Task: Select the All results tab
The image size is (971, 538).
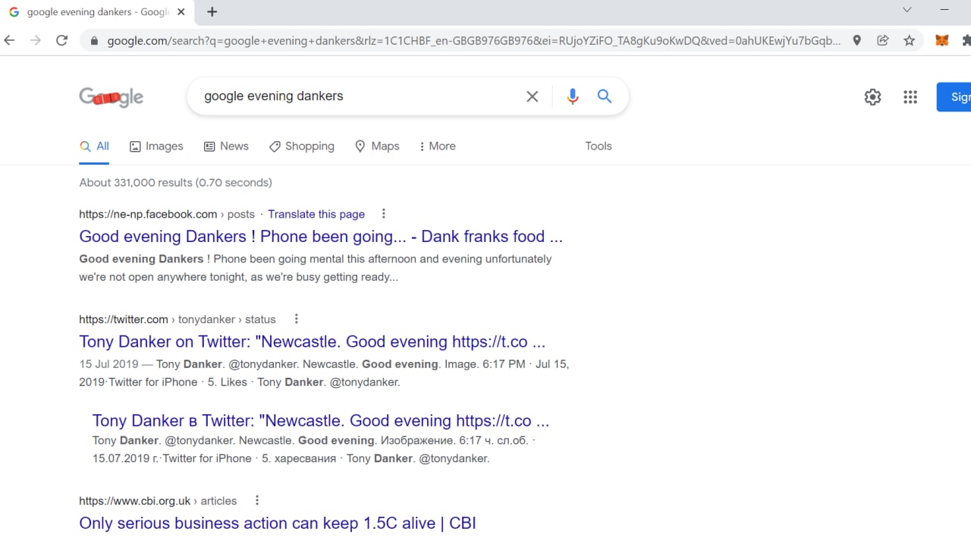Action: pyautogui.click(x=95, y=146)
